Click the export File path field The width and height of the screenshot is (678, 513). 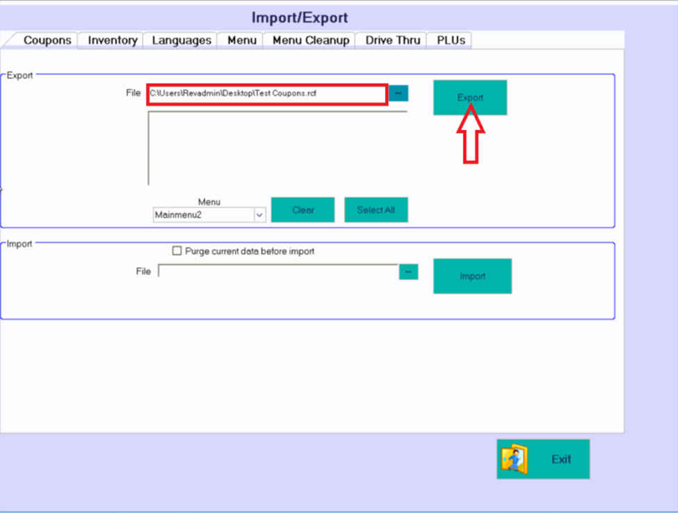pyautogui.click(x=267, y=94)
